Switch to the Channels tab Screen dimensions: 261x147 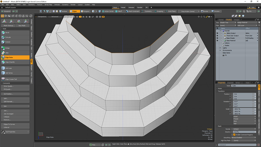click(230, 83)
